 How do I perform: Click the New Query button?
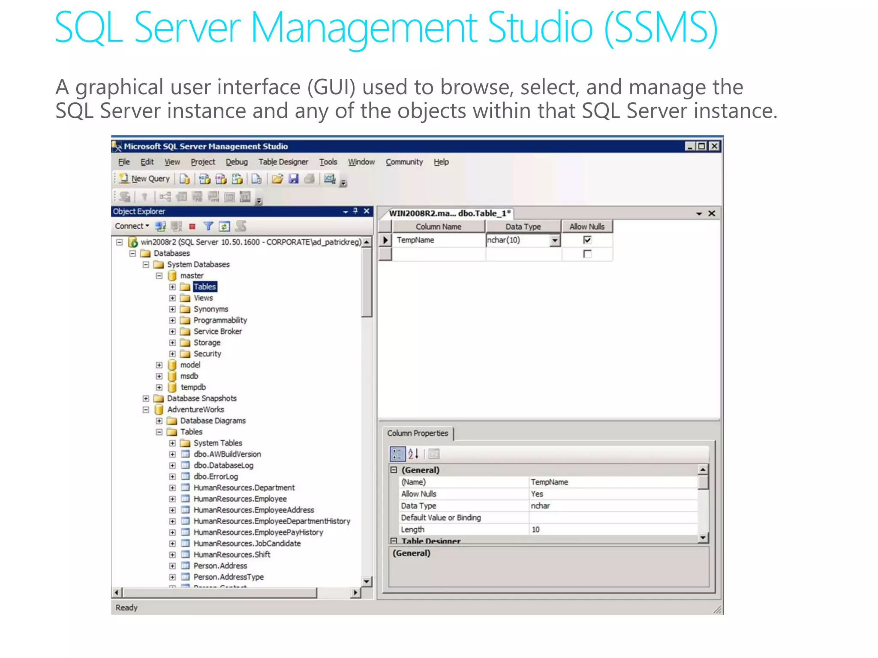[x=145, y=179]
